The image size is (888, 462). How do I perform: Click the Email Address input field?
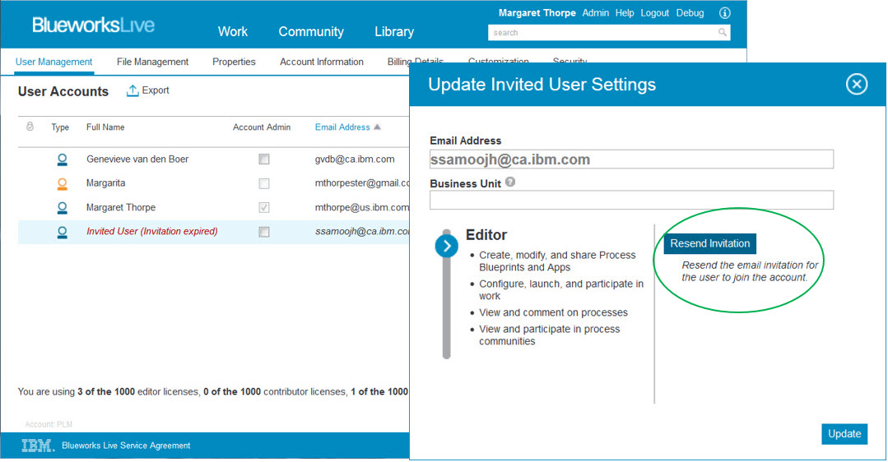(631, 159)
